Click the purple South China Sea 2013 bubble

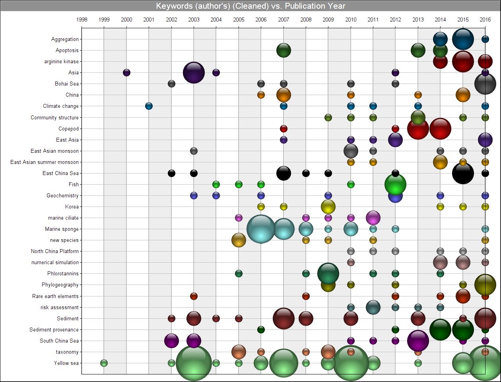point(418,341)
